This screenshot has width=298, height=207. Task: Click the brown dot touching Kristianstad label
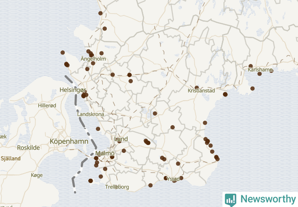[197, 88]
